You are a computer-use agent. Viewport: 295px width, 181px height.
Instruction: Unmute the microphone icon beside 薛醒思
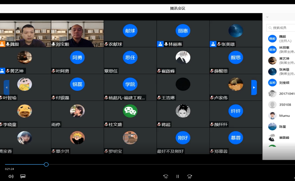tap(212, 71)
